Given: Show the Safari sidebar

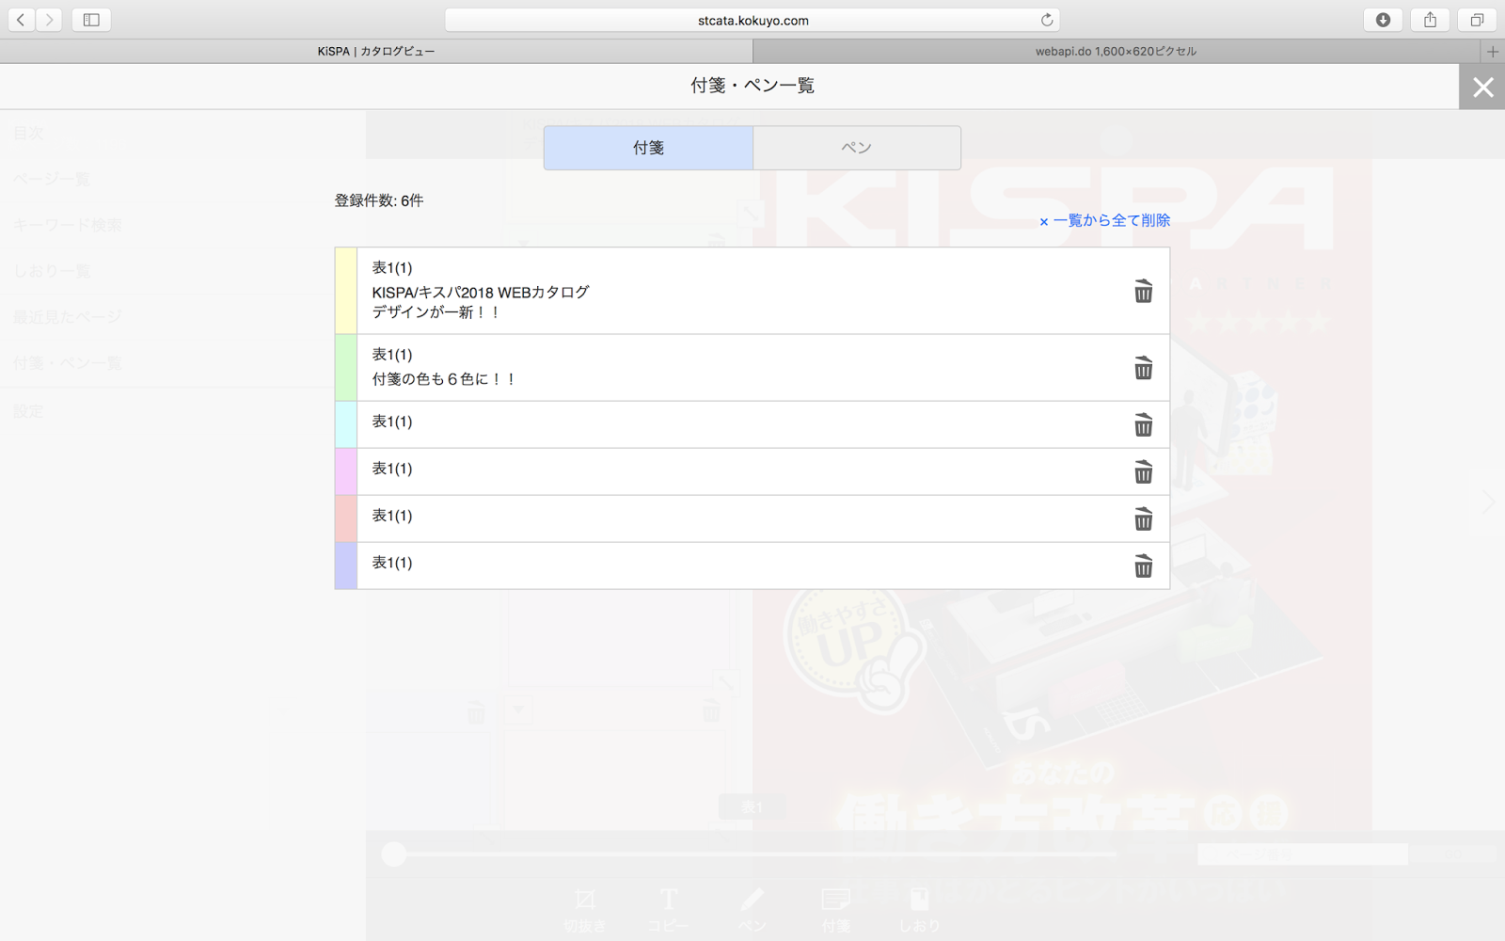Looking at the screenshot, I should (91, 20).
